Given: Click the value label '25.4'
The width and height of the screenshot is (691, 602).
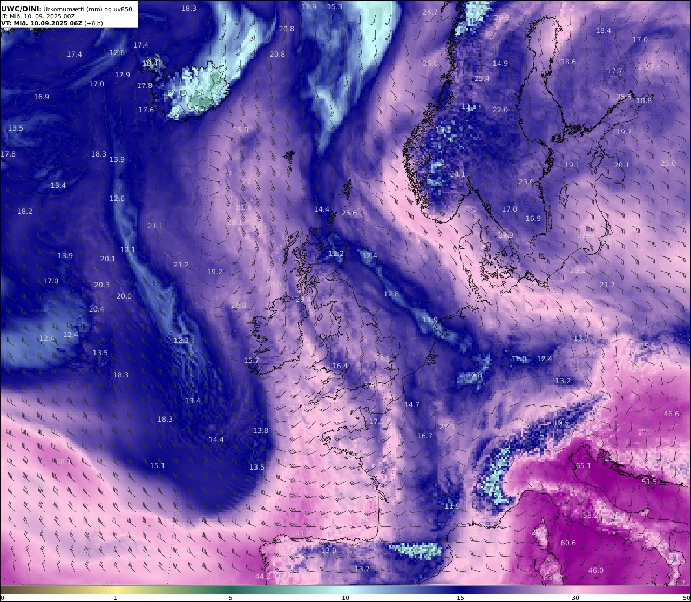Looking at the screenshot, I should coord(482,78).
